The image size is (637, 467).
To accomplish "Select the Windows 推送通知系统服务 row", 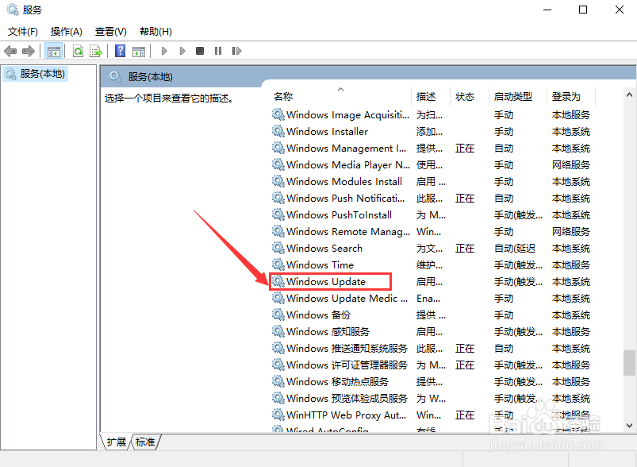I will (x=431, y=348).
